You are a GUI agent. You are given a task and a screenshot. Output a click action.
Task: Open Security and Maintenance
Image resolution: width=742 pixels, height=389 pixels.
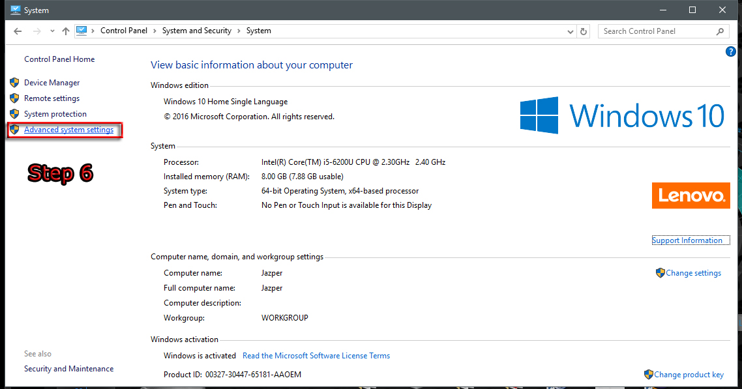click(x=69, y=369)
